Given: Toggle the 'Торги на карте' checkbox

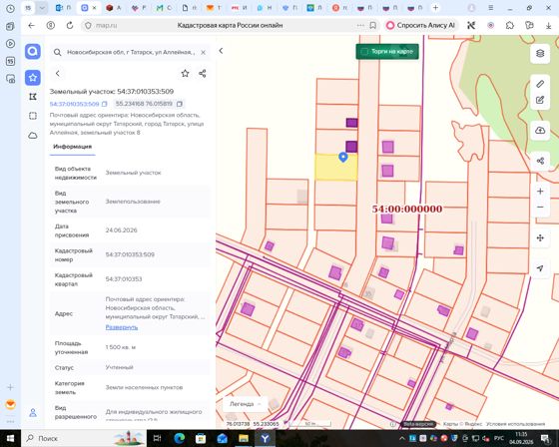Looking at the screenshot, I should [x=364, y=52].
